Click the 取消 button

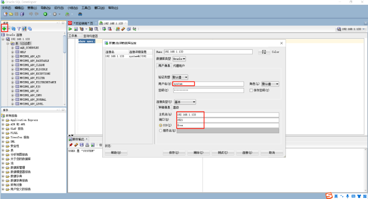point(272,153)
